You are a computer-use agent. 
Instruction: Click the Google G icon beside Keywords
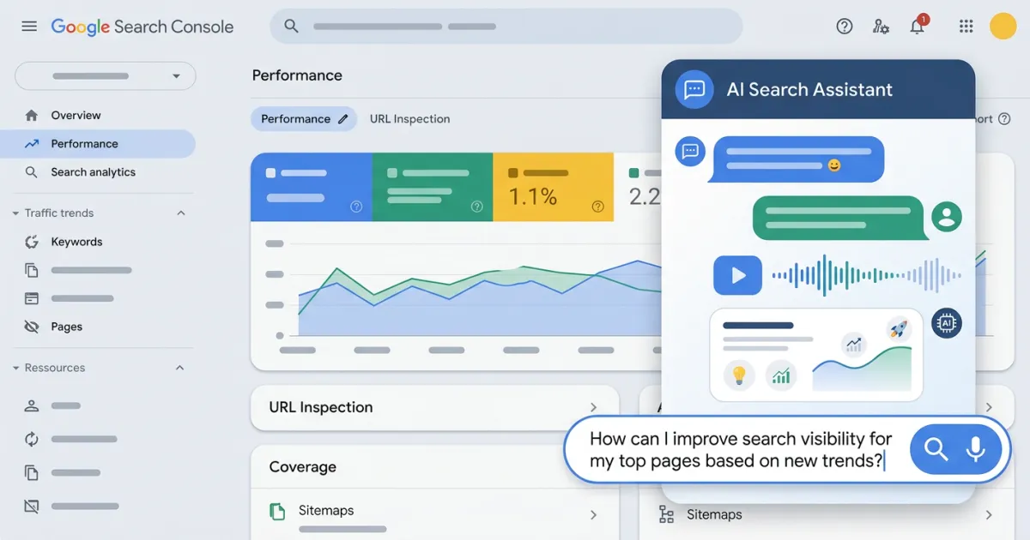point(32,242)
